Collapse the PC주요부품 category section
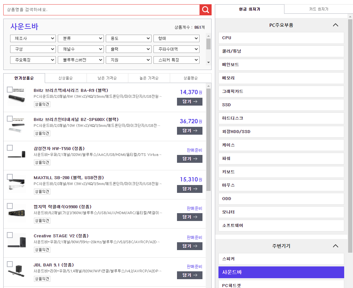The image size is (353, 288). click(x=335, y=25)
